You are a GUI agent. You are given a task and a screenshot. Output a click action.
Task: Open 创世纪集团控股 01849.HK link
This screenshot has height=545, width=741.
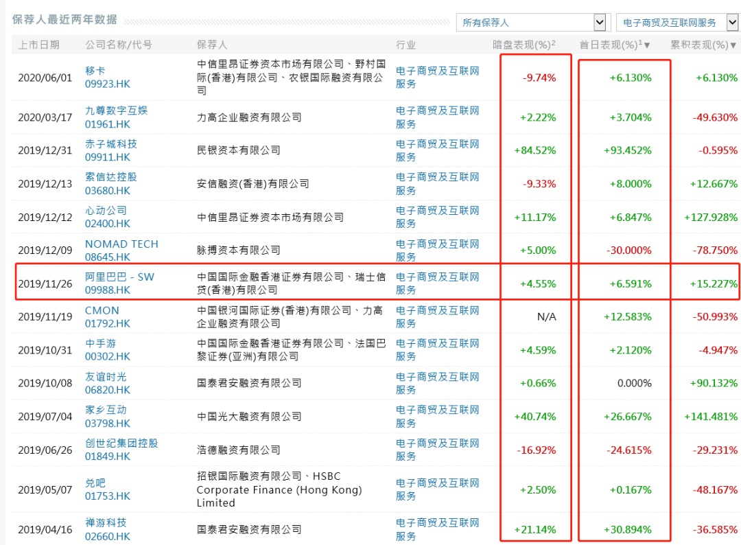pos(121,450)
